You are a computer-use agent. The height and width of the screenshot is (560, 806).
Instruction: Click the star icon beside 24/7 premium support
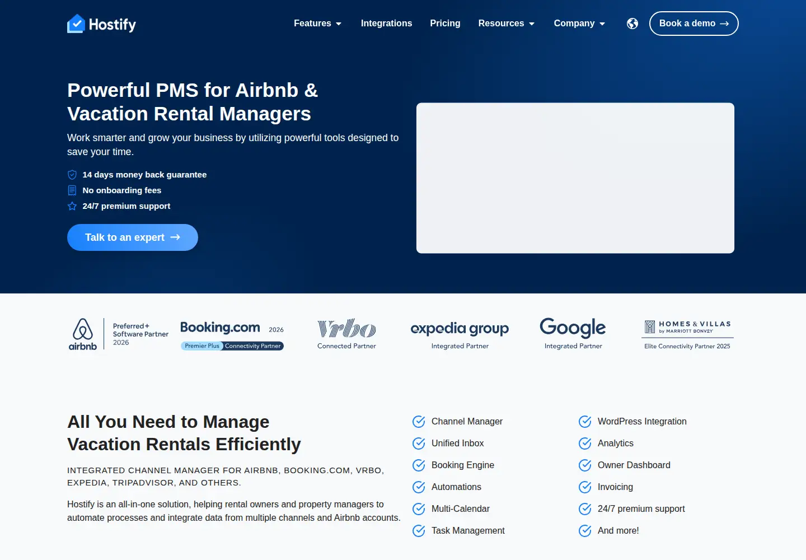(72, 206)
